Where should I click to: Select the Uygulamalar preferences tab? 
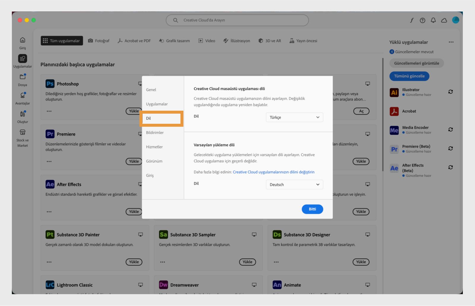pos(157,104)
